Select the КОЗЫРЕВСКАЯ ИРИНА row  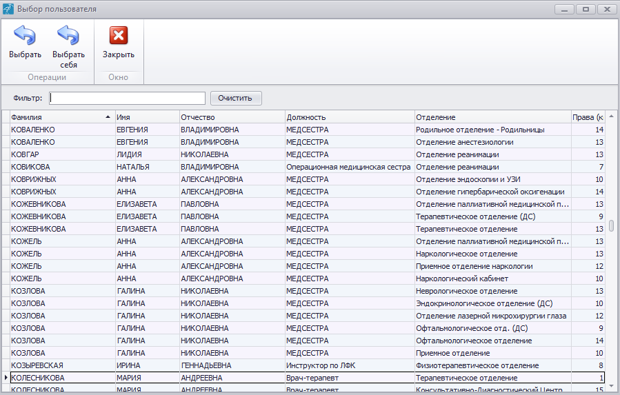click(x=62, y=365)
